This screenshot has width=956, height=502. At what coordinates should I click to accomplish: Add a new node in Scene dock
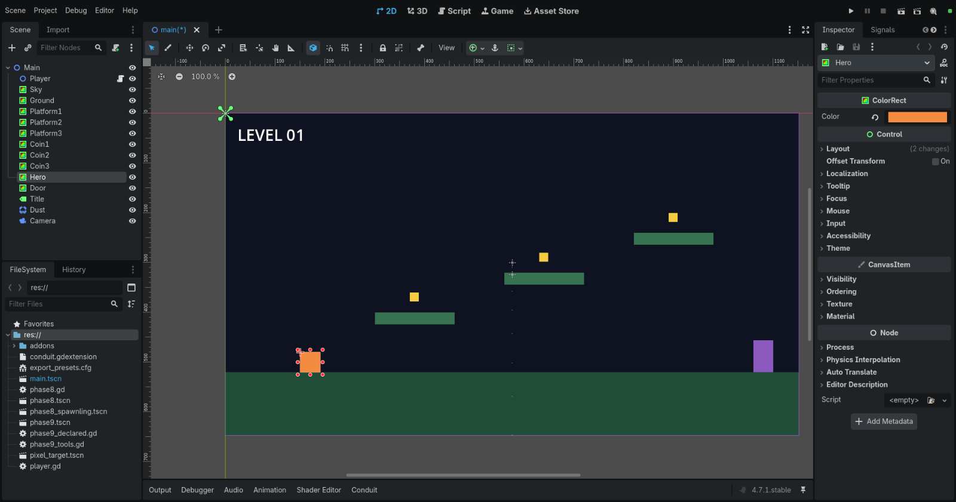[x=12, y=48]
